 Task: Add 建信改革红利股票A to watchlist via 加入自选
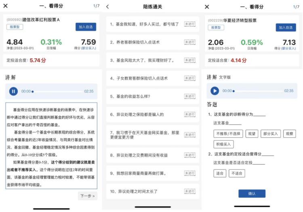[86, 27]
